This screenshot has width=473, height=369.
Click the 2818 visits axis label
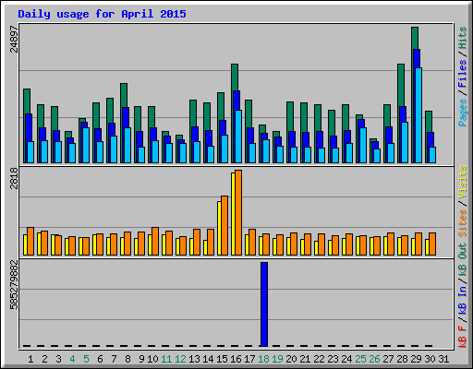(14, 179)
